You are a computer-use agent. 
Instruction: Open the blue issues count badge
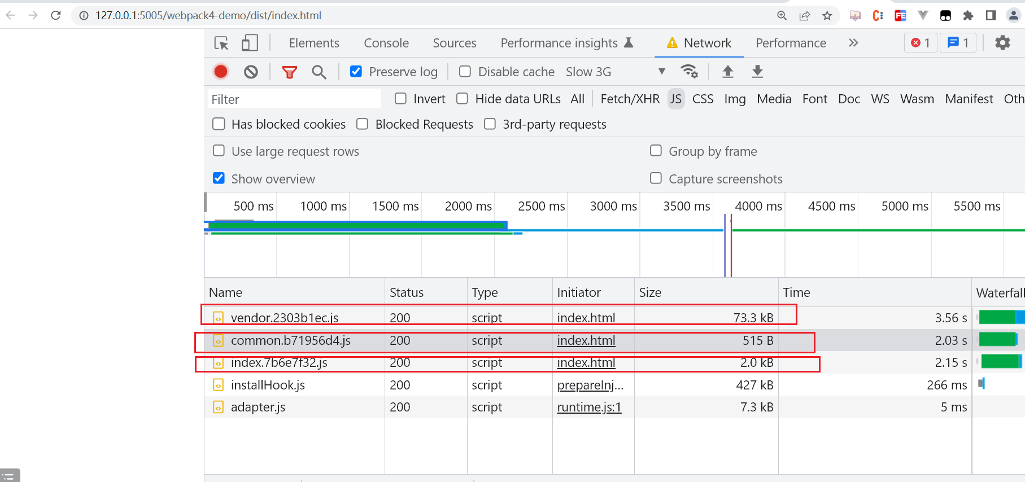(x=958, y=43)
